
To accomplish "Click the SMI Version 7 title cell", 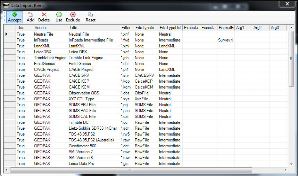I will (94, 151).
